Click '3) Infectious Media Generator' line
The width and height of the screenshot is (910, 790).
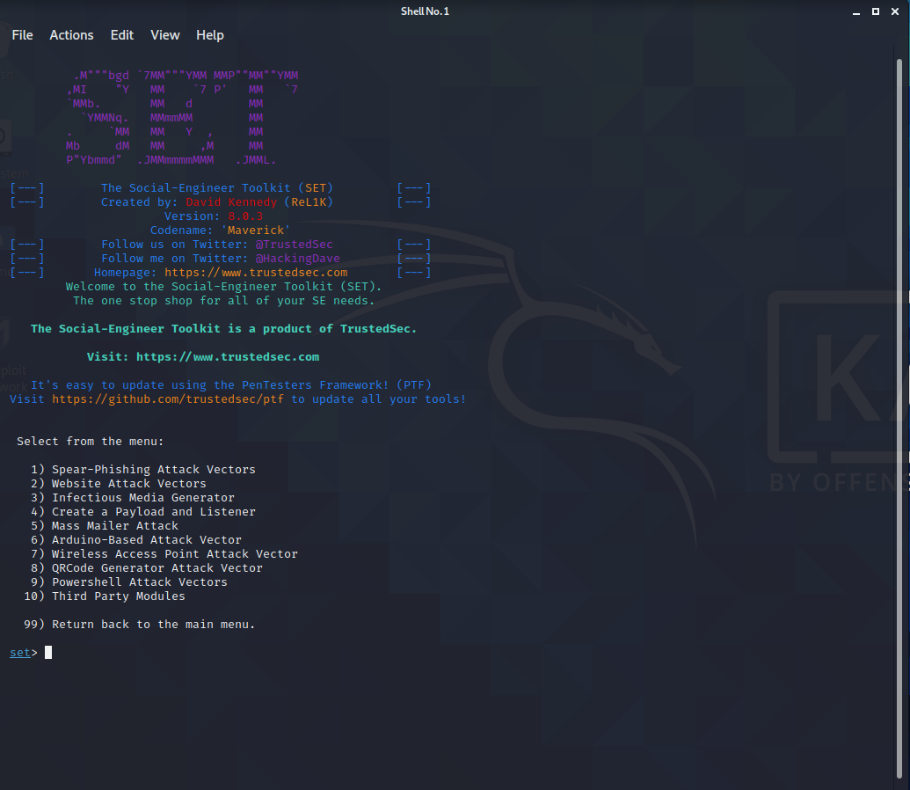point(132,497)
